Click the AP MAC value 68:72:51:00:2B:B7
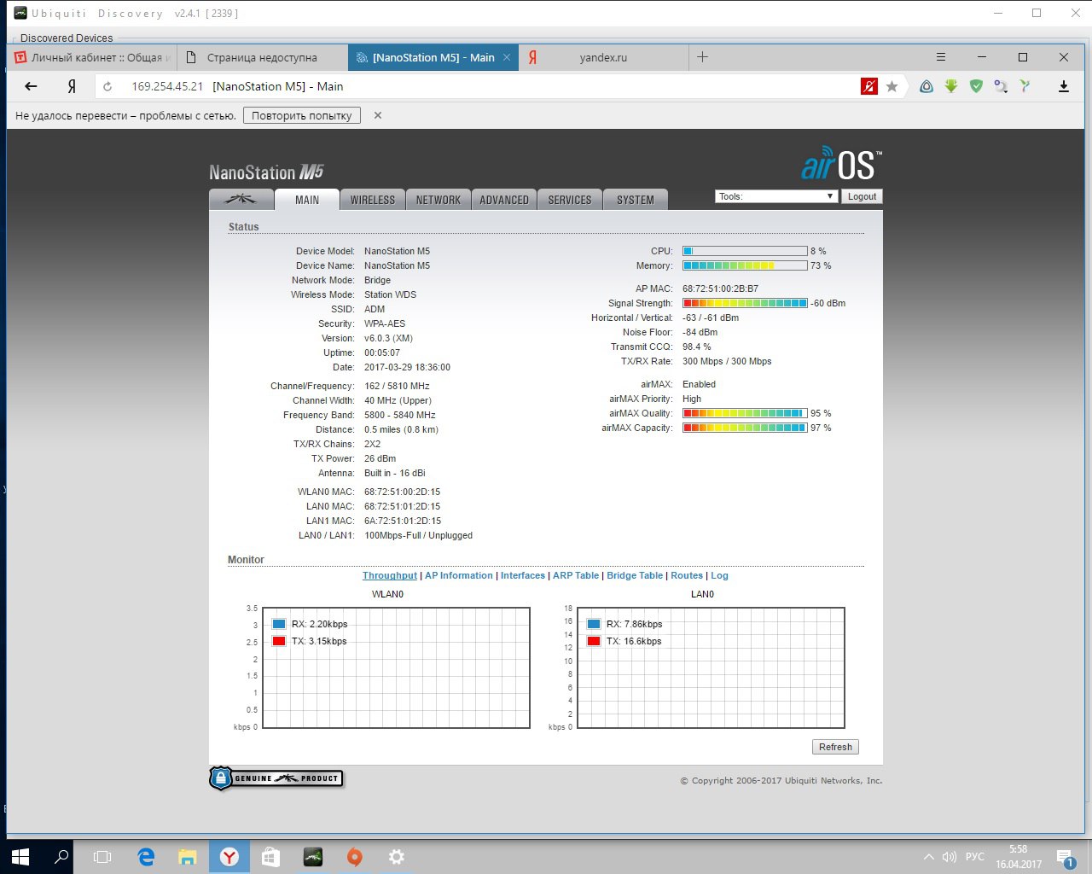1092x874 pixels. pos(720,288)
